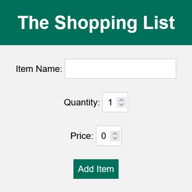Click the Quantity spinner button group
This screenshot has height=192, width=192.
[x=121, y=102]
